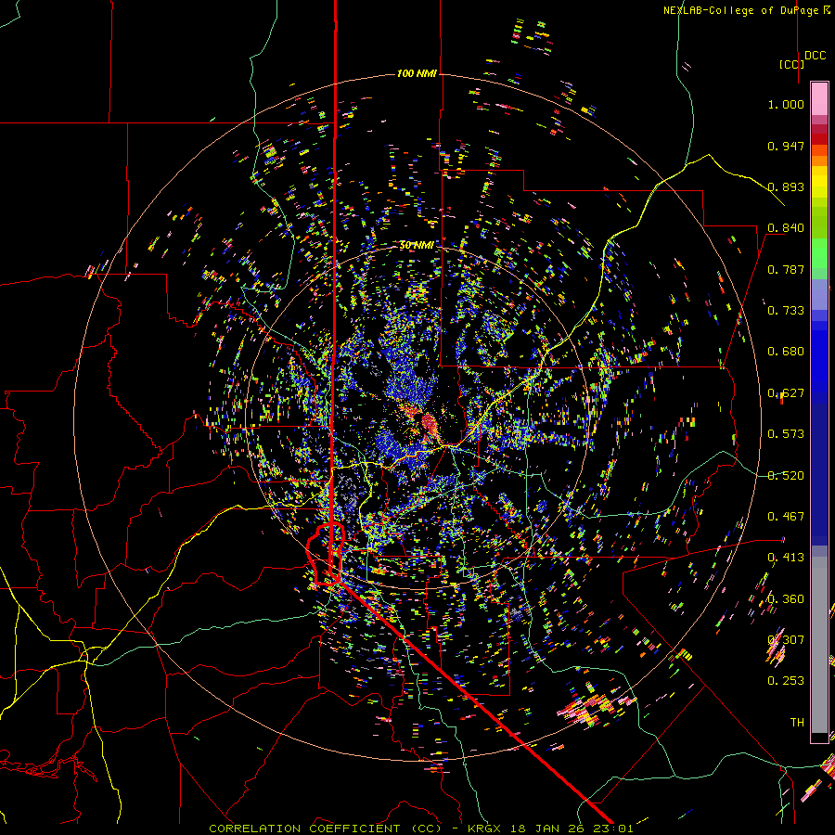835x835 pixels.
Task: Select the 0.360 legend value
Action: pyautogui.click(x=786, y=599)
